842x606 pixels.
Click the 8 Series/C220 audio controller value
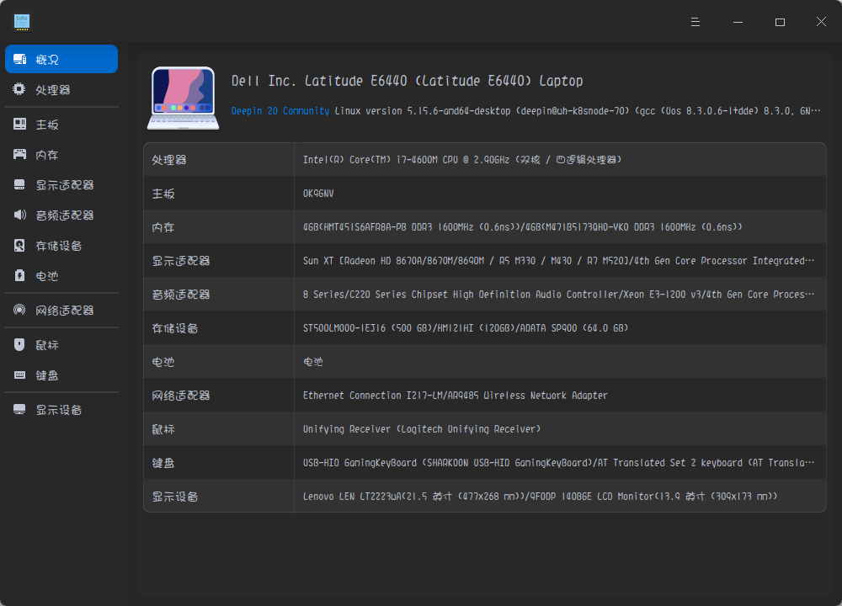click(558, 294)
